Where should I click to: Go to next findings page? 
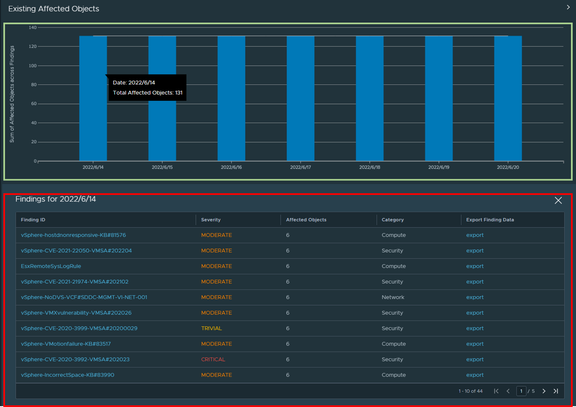pyautogui.click(x=544, y=391)
